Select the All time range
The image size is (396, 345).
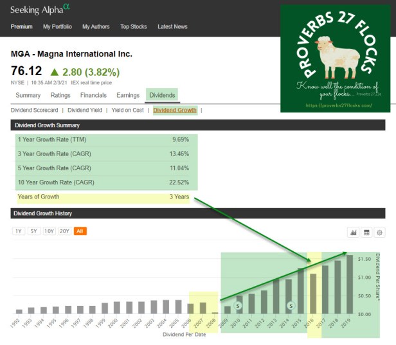80,231
